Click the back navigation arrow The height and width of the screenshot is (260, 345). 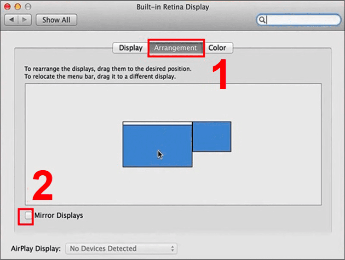point(12,20)
